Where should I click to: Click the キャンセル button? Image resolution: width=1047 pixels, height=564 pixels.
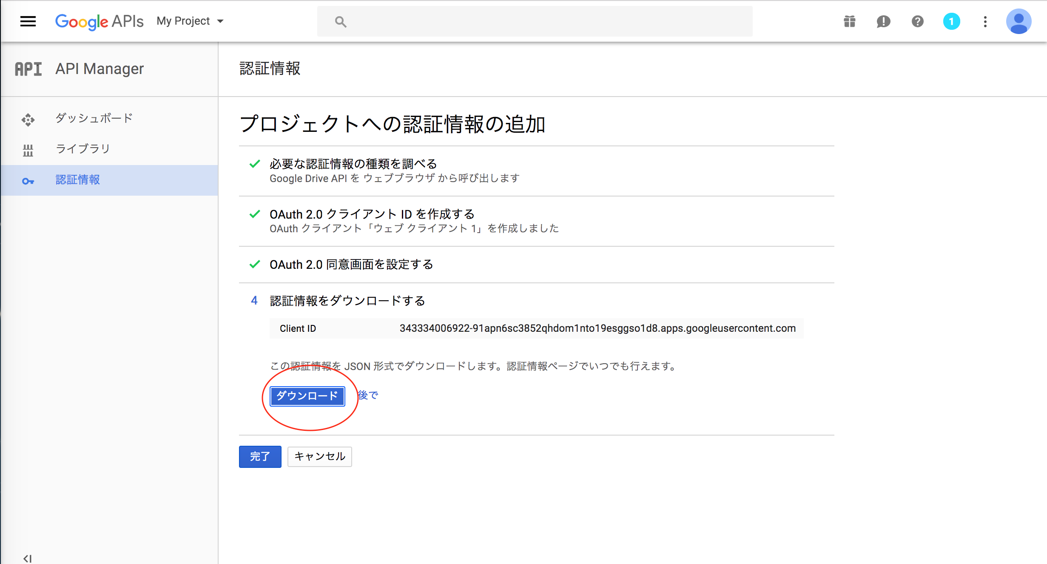(319, 456)
